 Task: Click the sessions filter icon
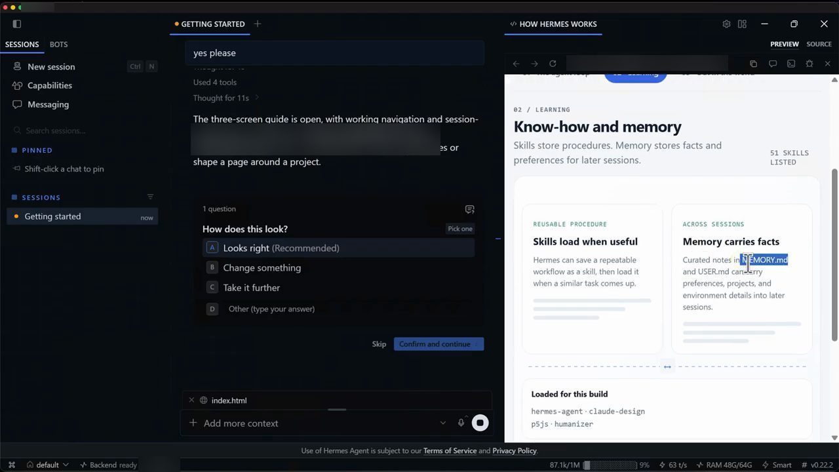click(150, 197)
